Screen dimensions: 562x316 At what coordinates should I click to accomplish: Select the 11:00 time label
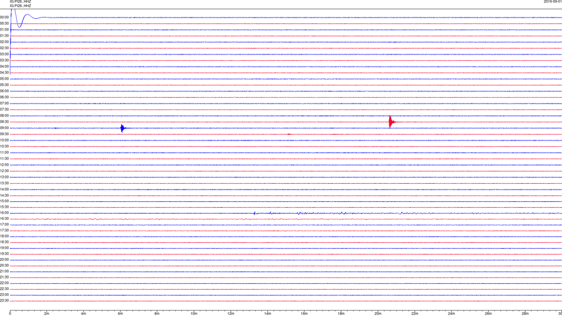[4, 153]
